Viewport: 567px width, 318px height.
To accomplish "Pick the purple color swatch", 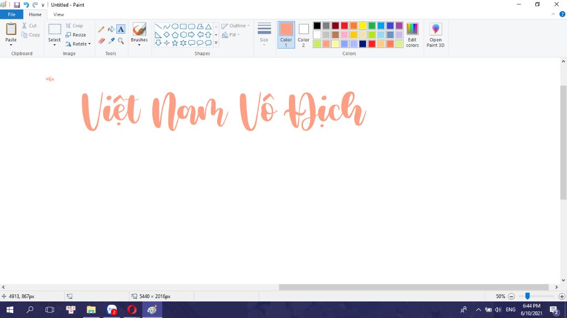I will point(399,25).
